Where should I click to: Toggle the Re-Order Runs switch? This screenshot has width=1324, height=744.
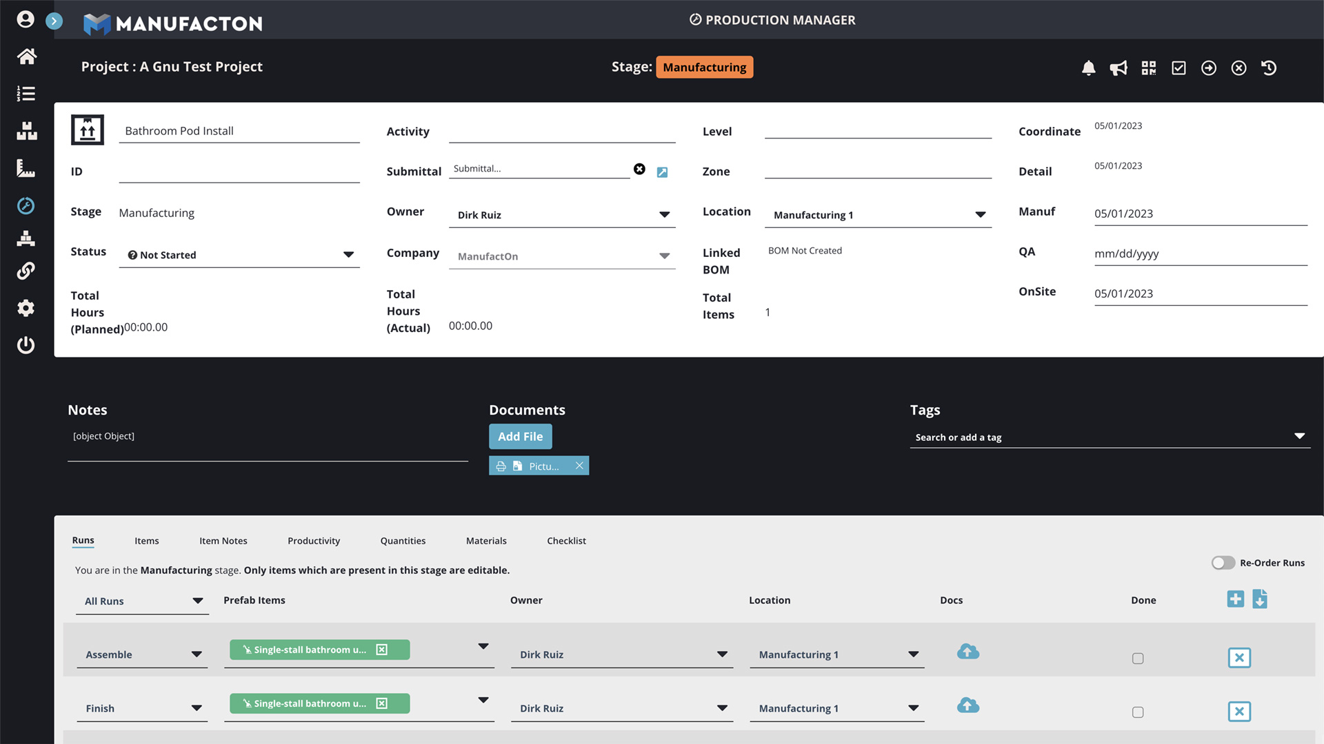tap(1223, 563)
